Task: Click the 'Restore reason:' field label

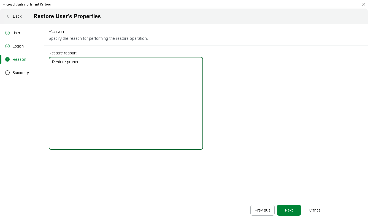Action: (63, 53)
